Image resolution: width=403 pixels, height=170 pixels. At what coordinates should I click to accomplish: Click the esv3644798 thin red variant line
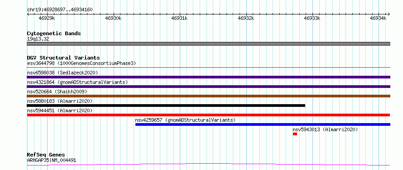coord(208,67)
